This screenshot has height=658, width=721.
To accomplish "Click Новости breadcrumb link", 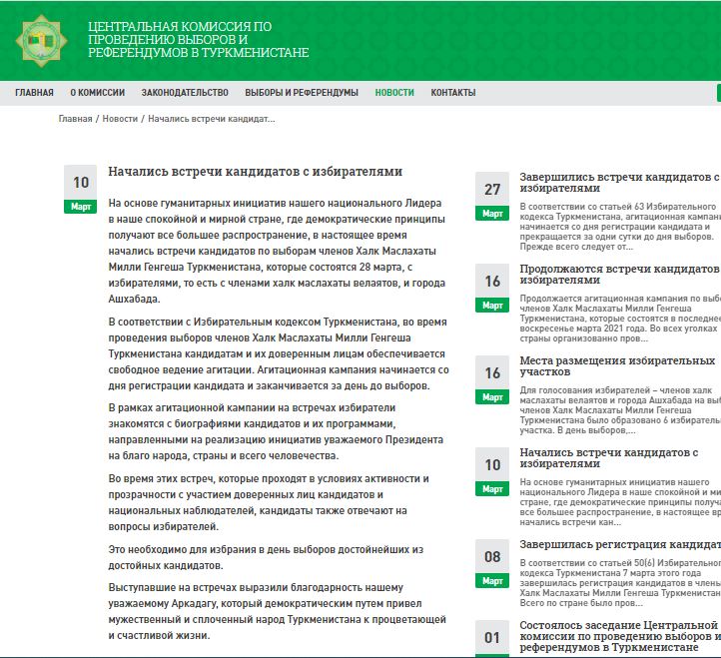I will point(120,119).
